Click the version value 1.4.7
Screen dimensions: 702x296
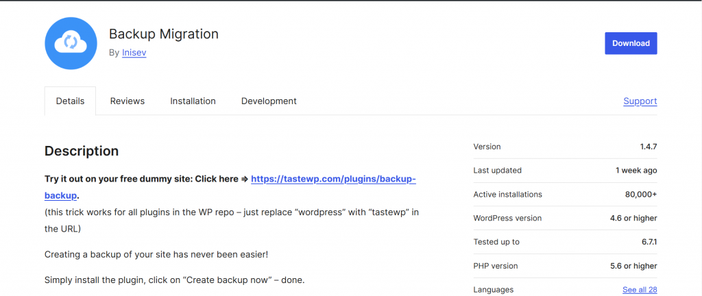tap(649, 147)
